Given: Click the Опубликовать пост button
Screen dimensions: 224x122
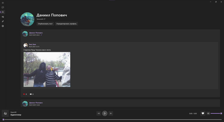Looking at the screenshot, I should pyautogui.click(x=45, y=24).
